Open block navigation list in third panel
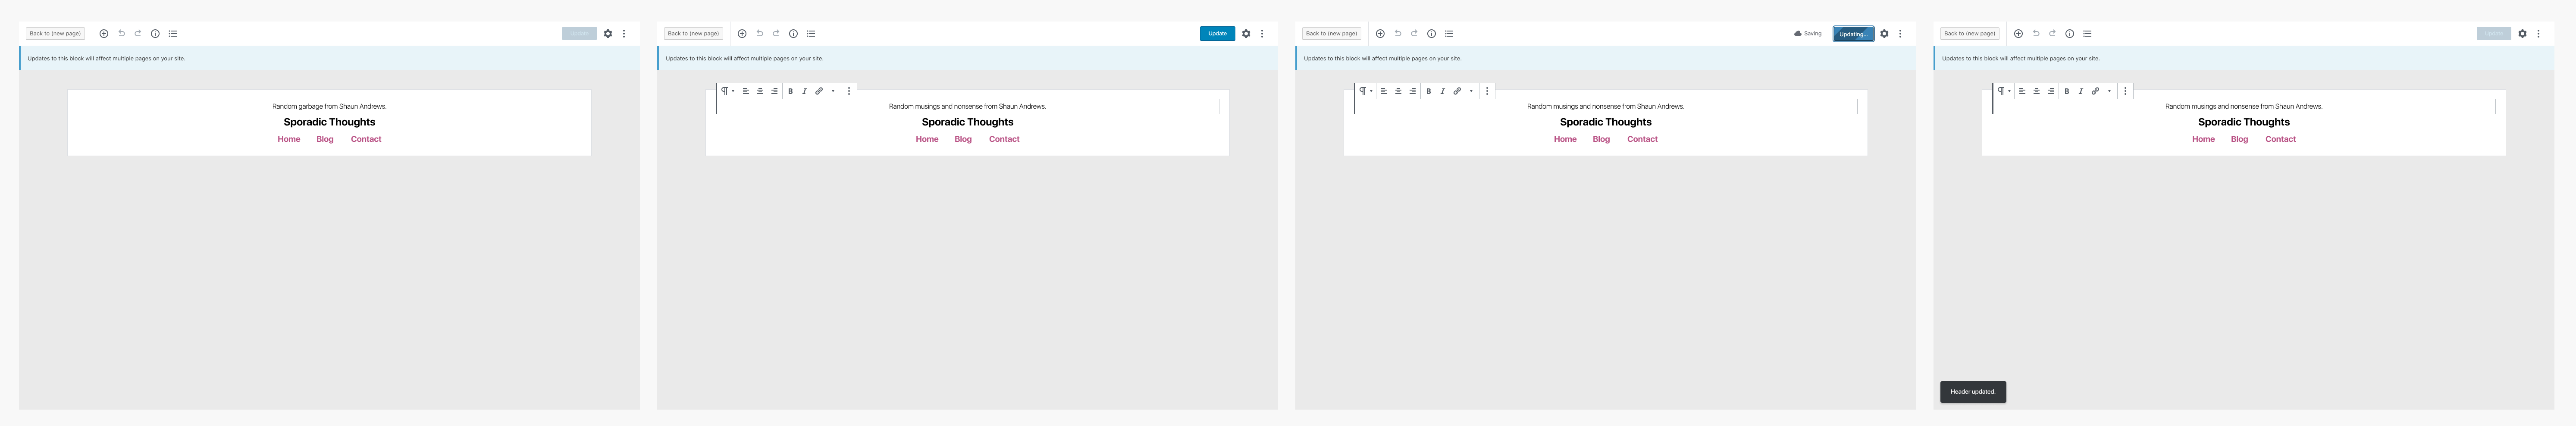The image size is (2576, 426). (x=1449, y=34)
